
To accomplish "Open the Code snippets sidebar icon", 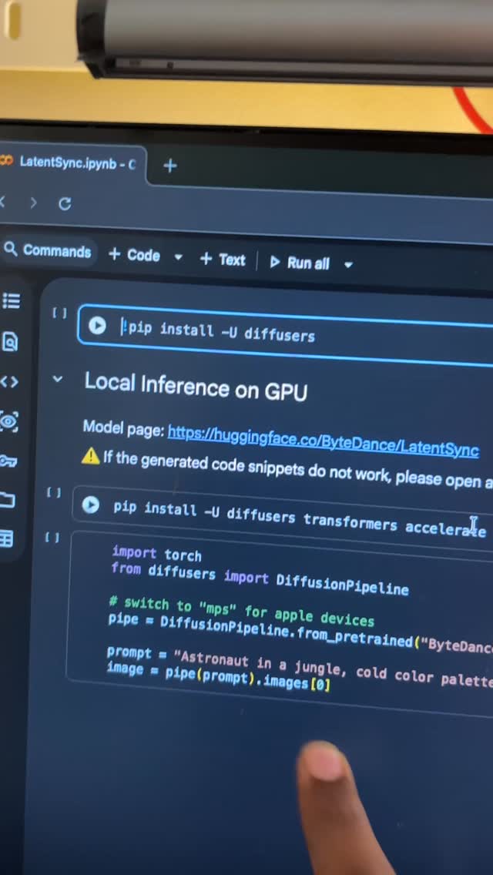I will coord(9,382).
